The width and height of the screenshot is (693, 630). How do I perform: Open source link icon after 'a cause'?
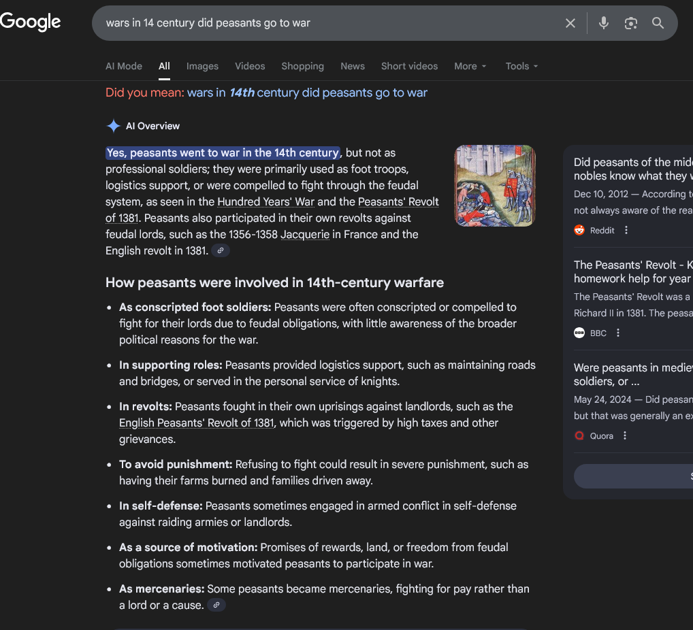(216, 605)
